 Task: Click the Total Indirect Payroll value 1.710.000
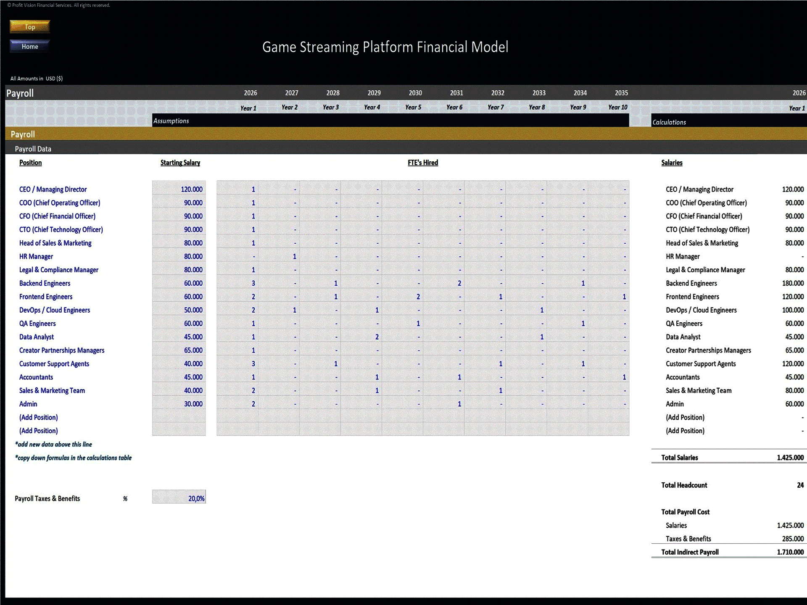[x=790, y=552]
